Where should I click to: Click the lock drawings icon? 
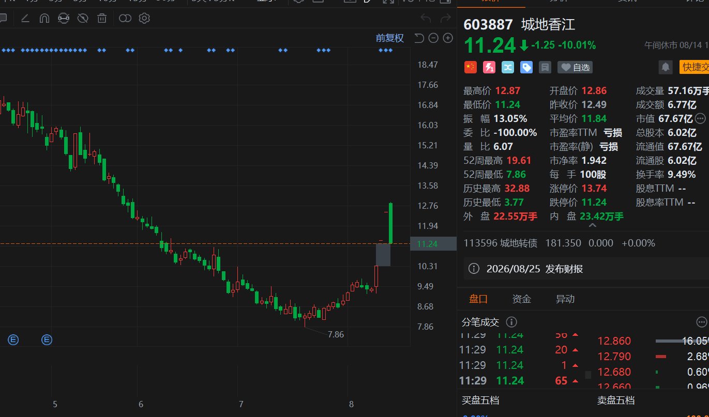point(64,19)
